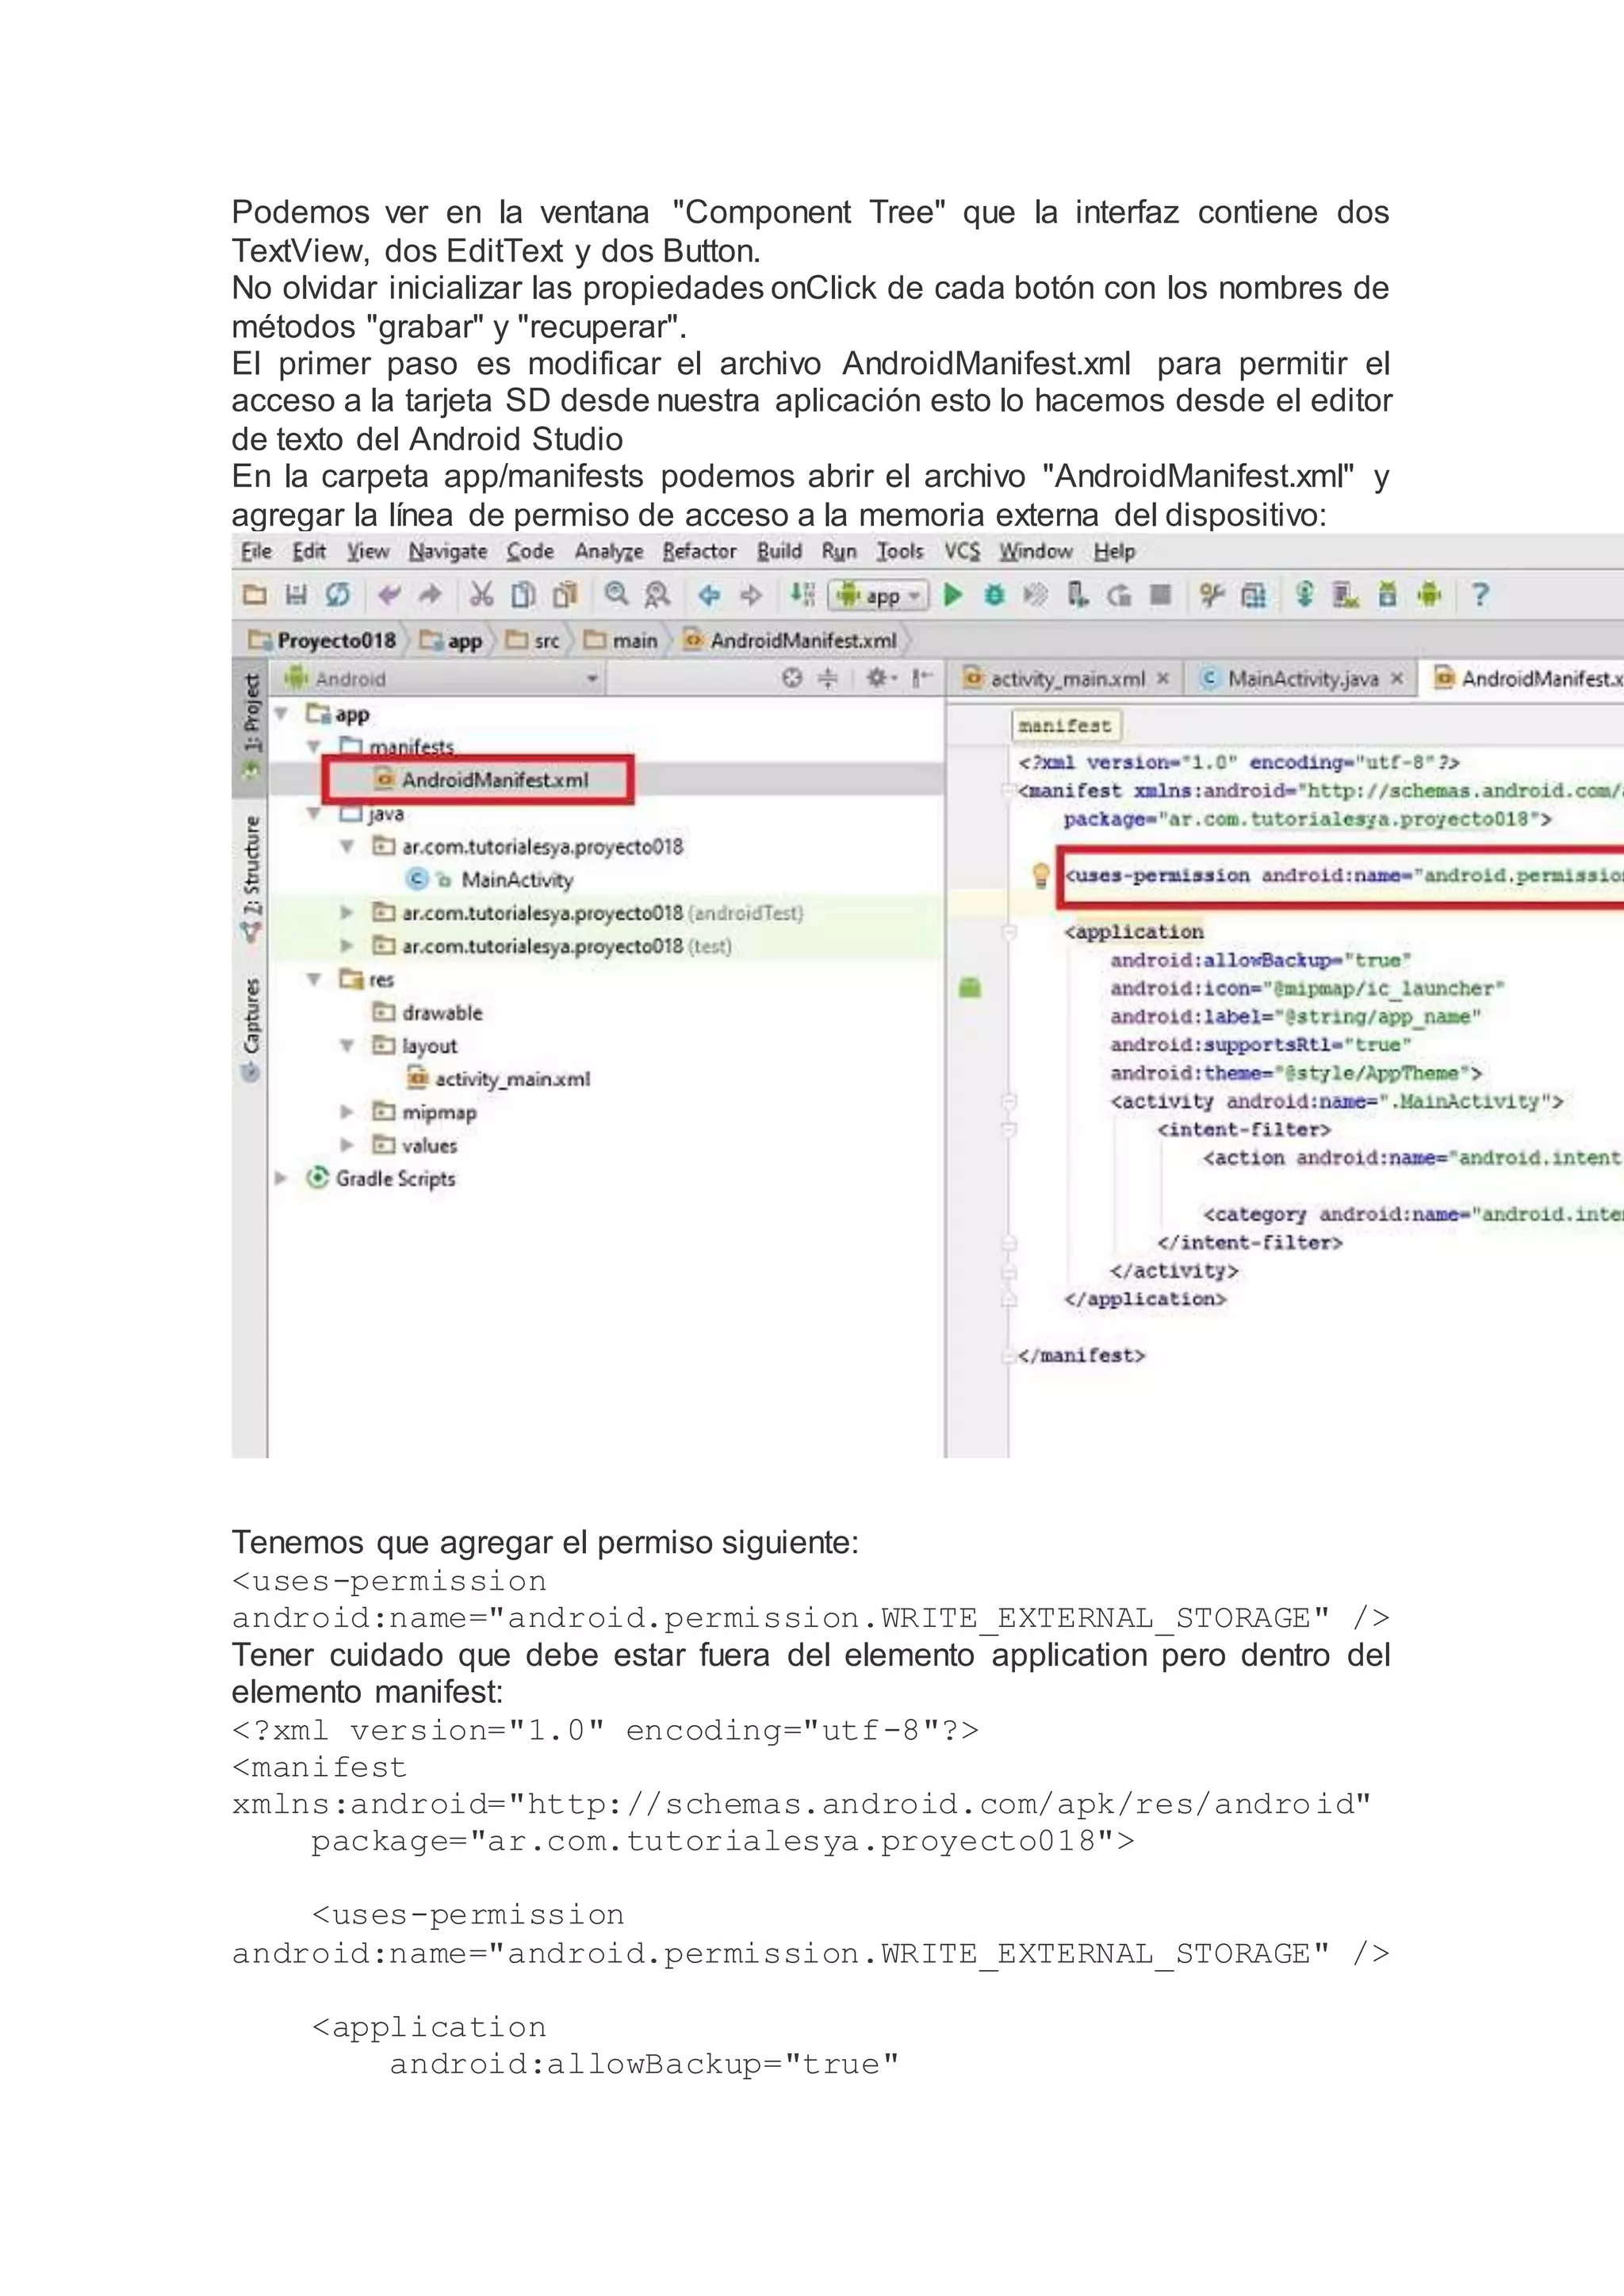The height and width of the screenshot is (2296, 1624).
Task: Open the Help menu
Action: [1114, 552]
